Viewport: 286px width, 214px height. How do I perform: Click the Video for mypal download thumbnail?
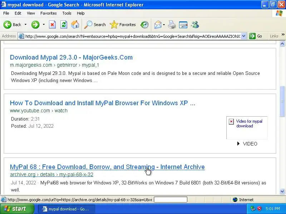coord(247,128)
